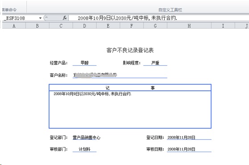Click the 计划科 review department field
The width and height of the screenshot is (249, 165).
coord(84,149)
